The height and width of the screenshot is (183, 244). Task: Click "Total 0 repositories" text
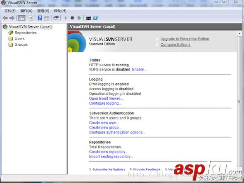tap(105, 147)
